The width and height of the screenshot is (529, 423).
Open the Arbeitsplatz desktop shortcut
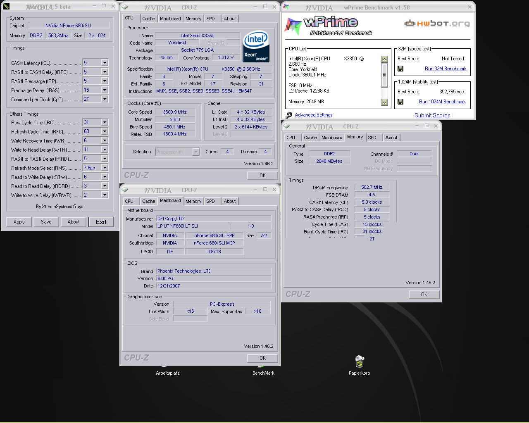167,370
